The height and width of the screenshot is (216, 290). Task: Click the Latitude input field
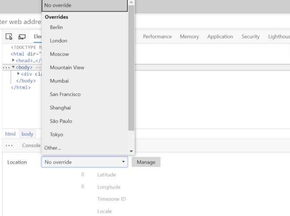(83, 175)
